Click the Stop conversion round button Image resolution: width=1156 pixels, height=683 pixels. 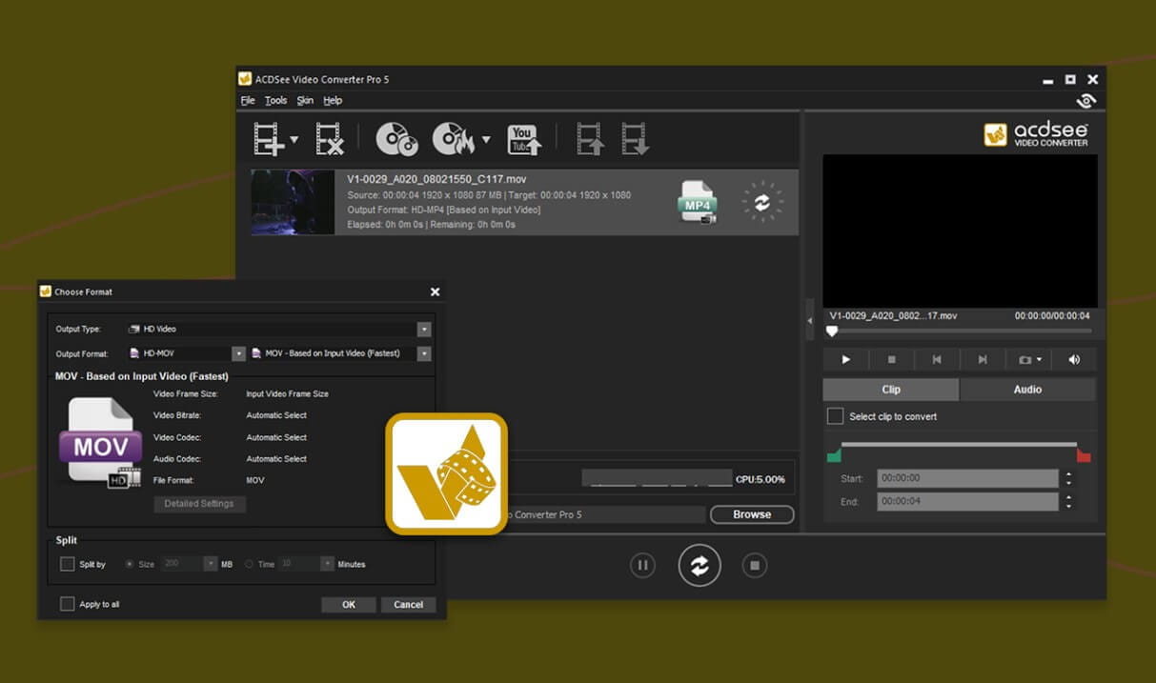(x=755, y=566)
